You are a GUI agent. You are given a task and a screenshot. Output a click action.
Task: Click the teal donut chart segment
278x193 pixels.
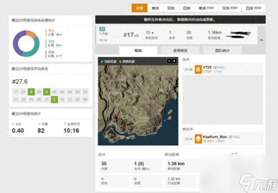click(x=32, y=49)
